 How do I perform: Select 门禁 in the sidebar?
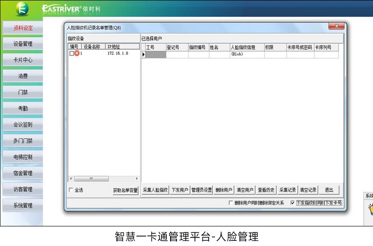(x=23, y=92)
